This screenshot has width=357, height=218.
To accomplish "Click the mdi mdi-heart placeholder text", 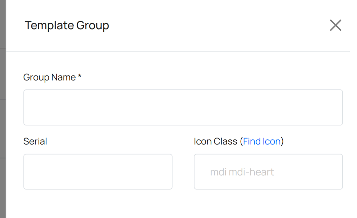I will pyautogui.click(x=242, y=172).
